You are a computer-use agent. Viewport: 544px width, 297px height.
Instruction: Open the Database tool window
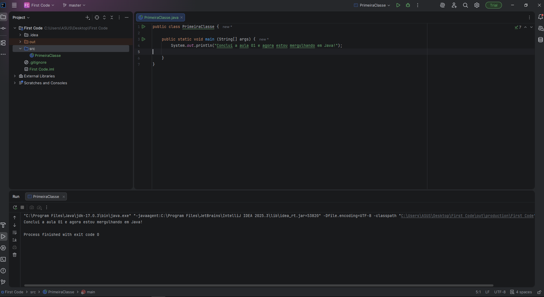540,40
